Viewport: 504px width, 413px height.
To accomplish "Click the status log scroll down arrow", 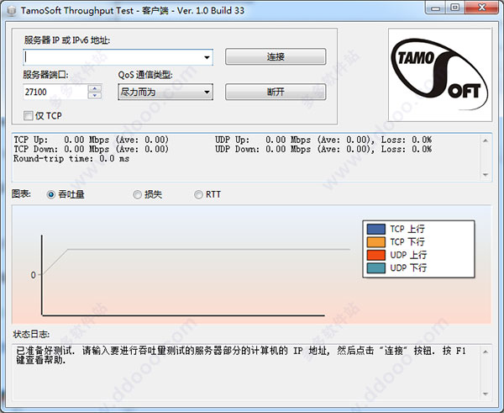I will [486, 394].
